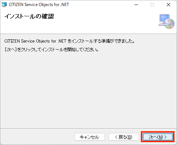Click the 次へ(N) button to start installation
Image resolution: width=177 pixels, height=145 pixels.
158,137
